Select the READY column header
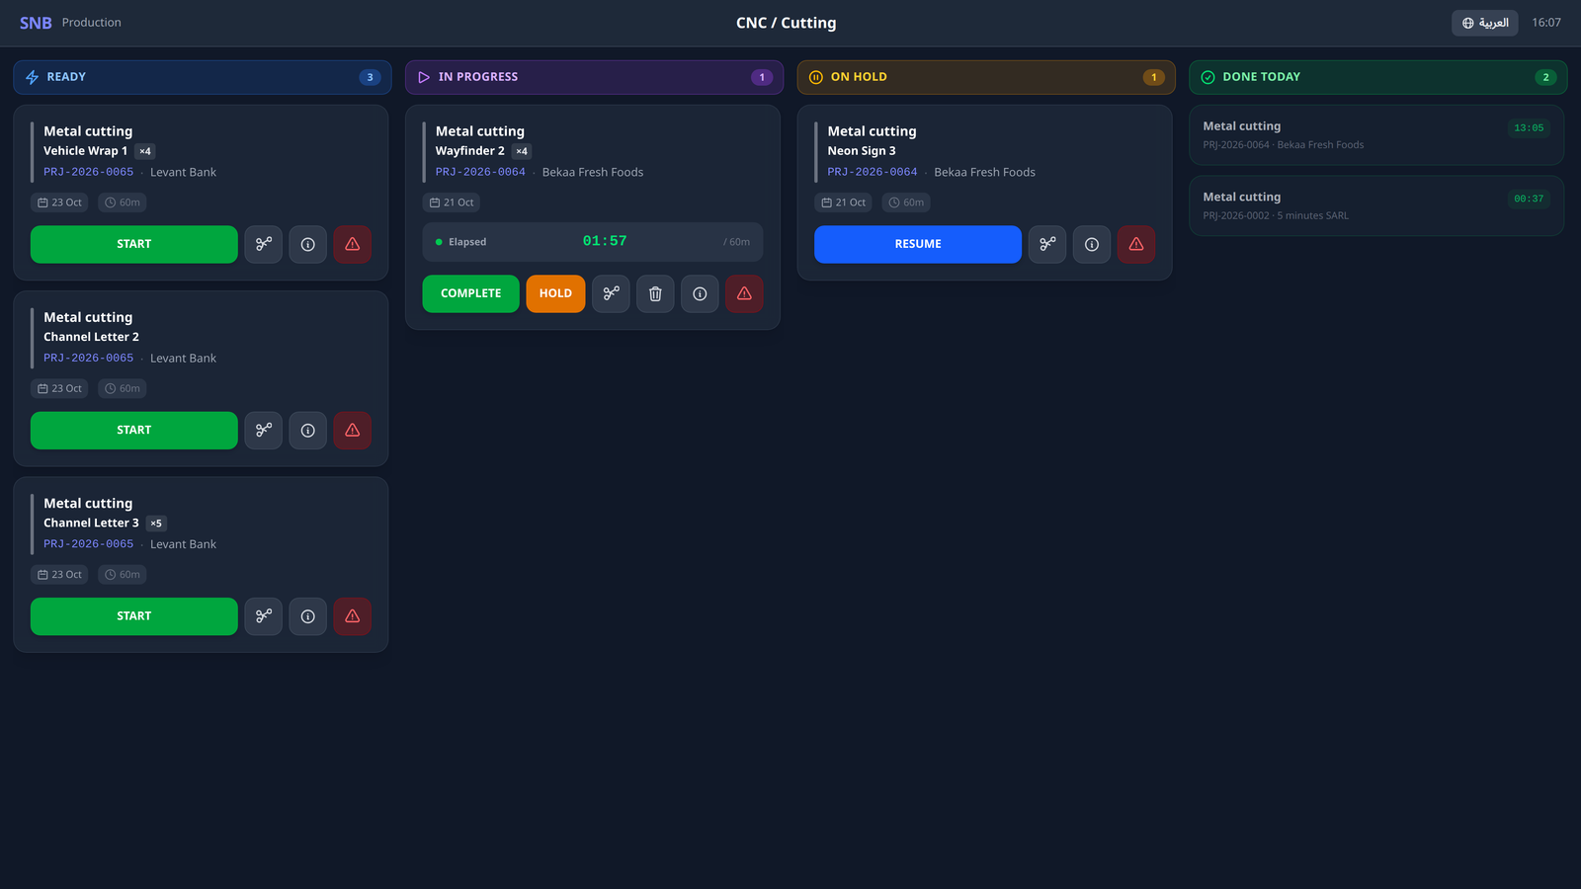The image size is (1581, 889). tap(203, 77)
